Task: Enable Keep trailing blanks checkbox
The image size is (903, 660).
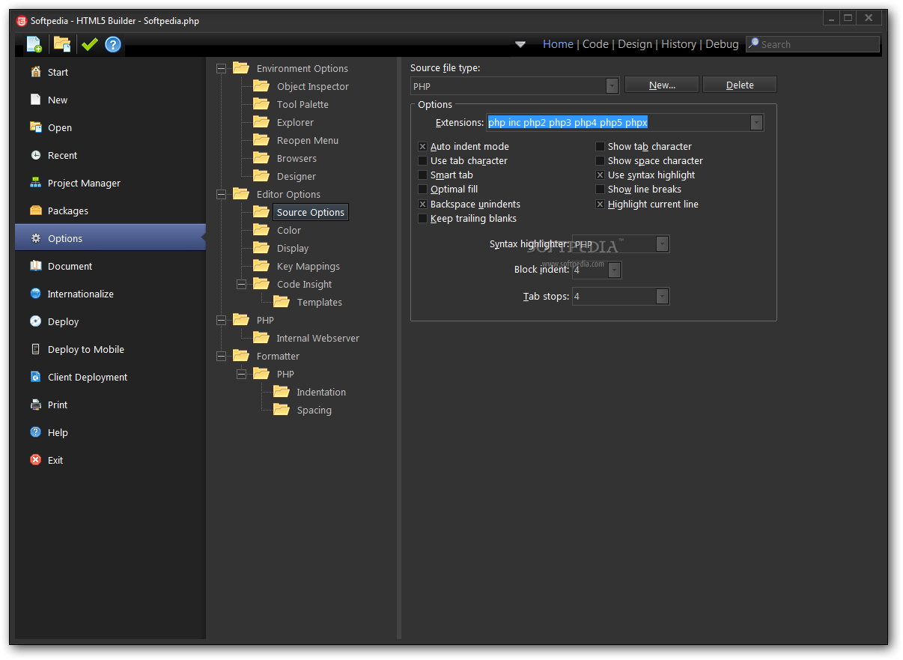Action: pyautogui.click(x=423, y=219)
